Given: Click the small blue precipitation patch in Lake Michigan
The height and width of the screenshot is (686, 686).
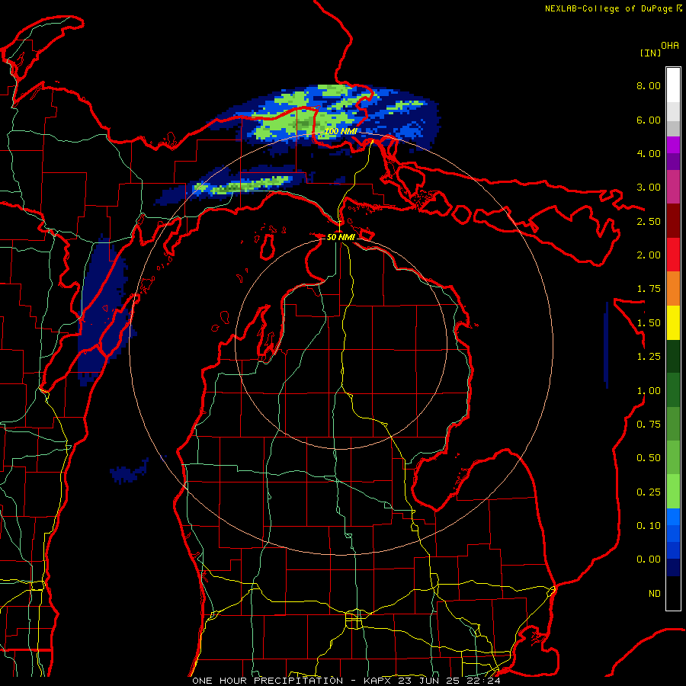Looking at the screenshot, I should pos(129,472).
